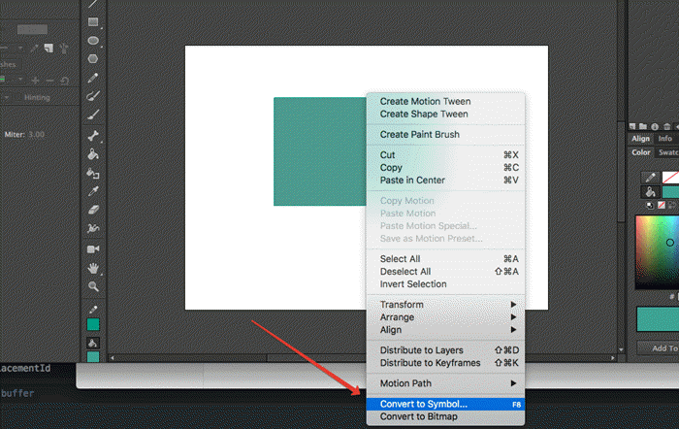Select the Oval tool

tap(93, 40)
